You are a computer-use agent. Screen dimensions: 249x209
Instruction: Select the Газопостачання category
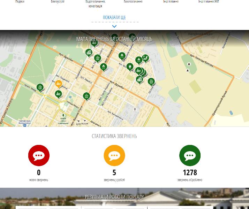[x=133, y=2]
